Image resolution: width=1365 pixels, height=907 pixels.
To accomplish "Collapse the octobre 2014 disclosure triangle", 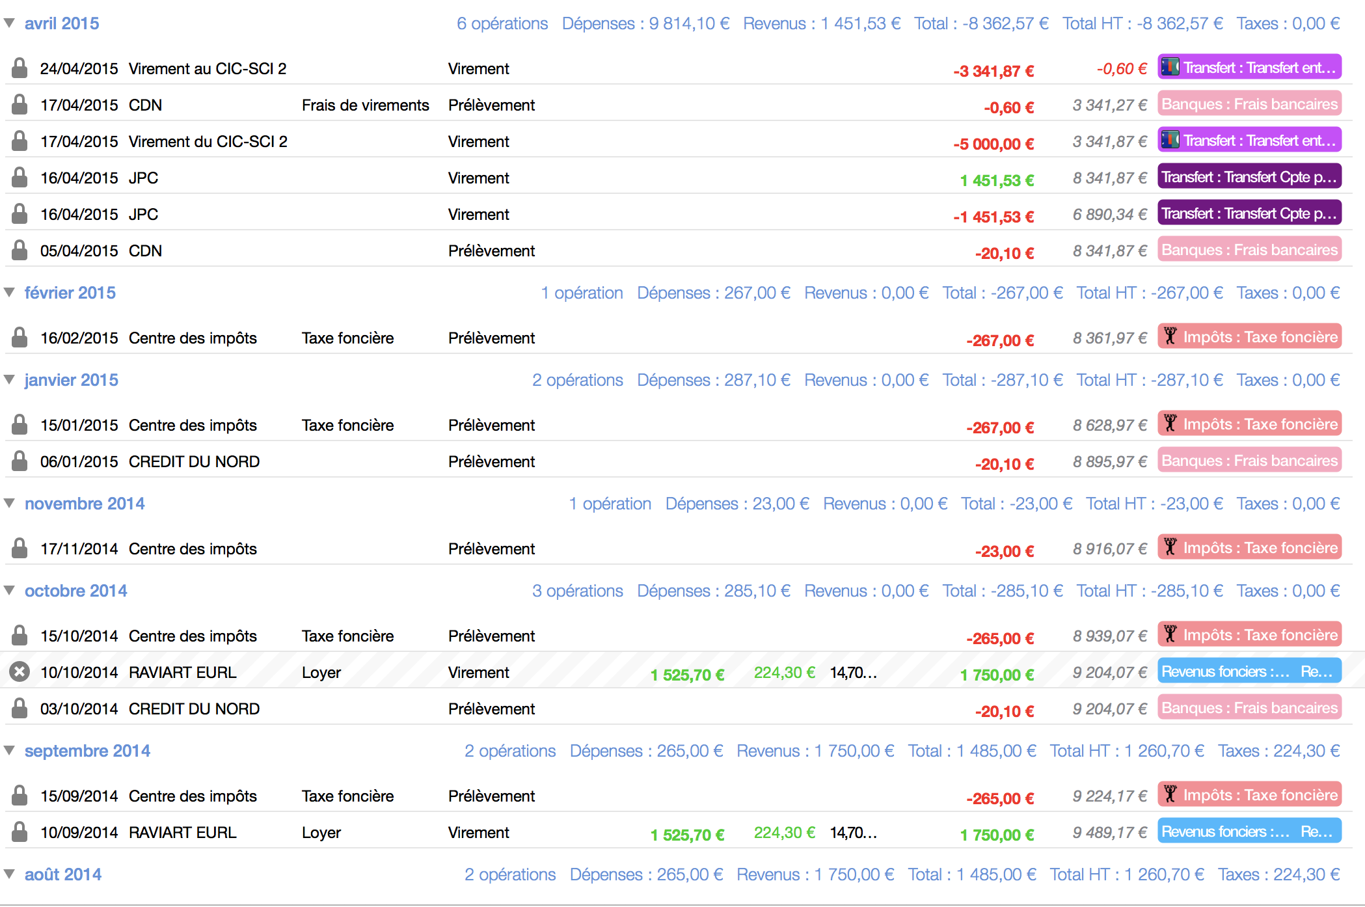I will pyautogui.click(x=10, y=591).
